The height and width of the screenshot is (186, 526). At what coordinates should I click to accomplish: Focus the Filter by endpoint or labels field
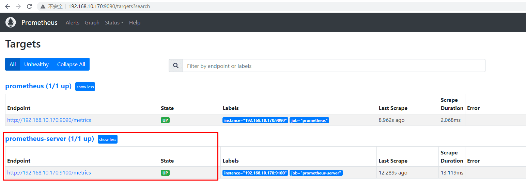334,66
